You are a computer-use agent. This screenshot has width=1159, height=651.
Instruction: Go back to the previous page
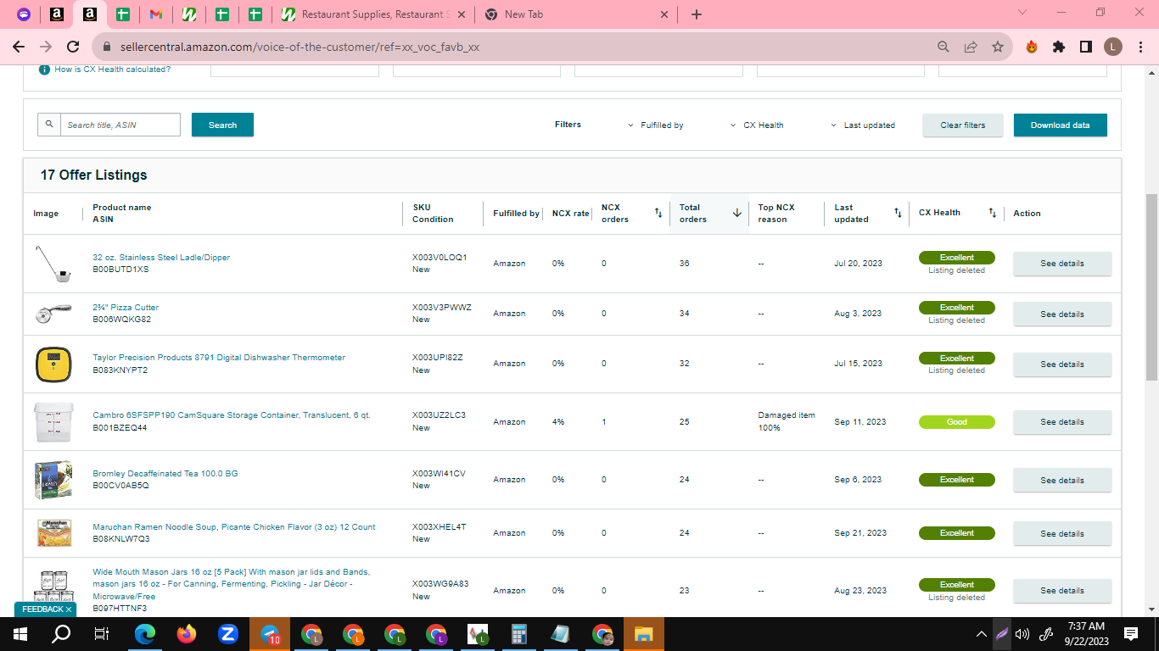(19, 47)
